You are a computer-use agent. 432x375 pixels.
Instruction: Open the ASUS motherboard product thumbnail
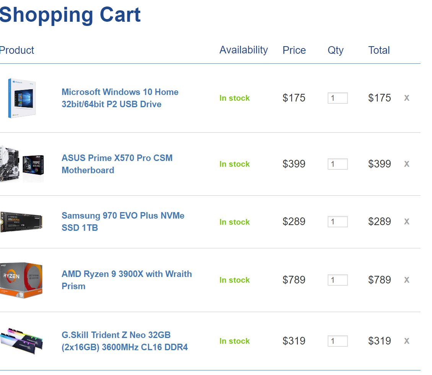coord(22,164)
